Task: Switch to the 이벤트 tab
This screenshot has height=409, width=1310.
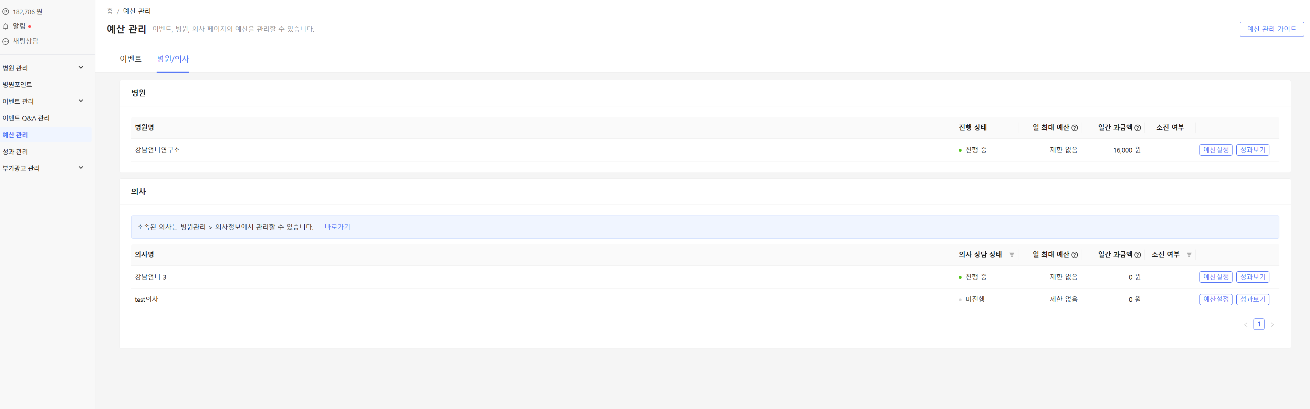Action: (131, 59)
